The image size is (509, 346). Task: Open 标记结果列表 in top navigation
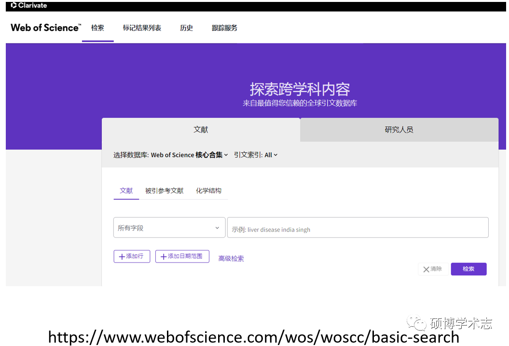point(142,28)
